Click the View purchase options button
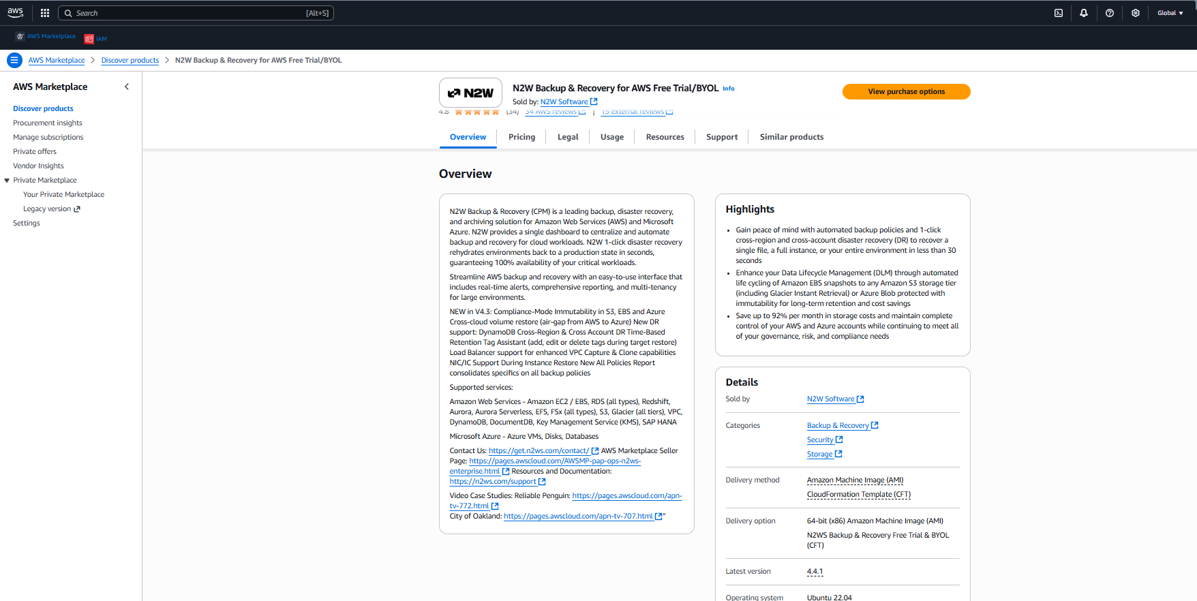1197x601 pixels. click(x=906, y=91)
